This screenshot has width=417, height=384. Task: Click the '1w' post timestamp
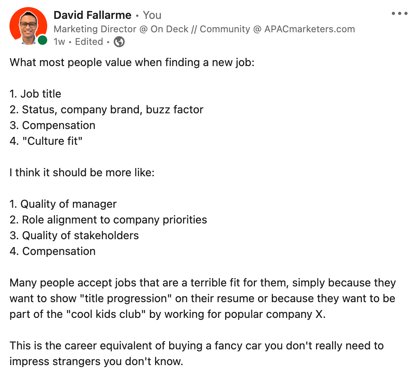click(x=59, y=42)
